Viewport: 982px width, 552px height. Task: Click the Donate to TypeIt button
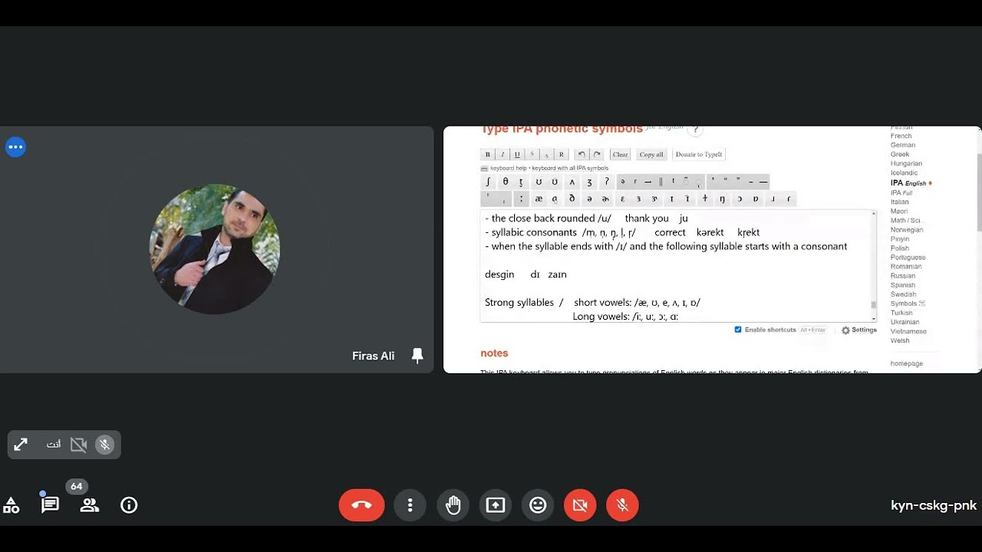pyautogui.click(x=699, y=154)
